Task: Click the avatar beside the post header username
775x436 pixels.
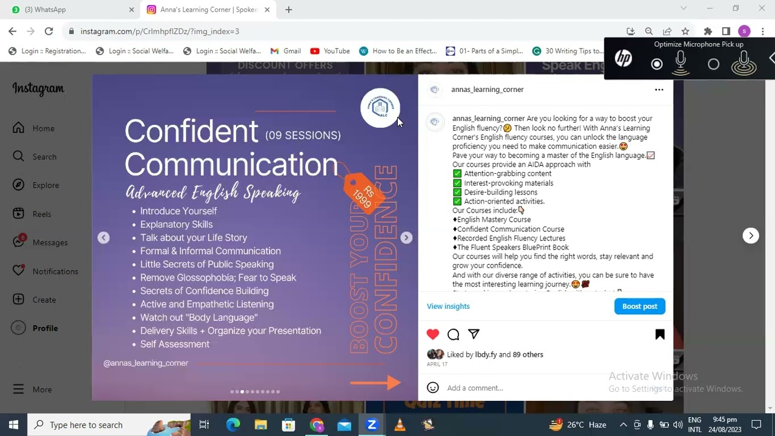Action: (x=434, y=90)
